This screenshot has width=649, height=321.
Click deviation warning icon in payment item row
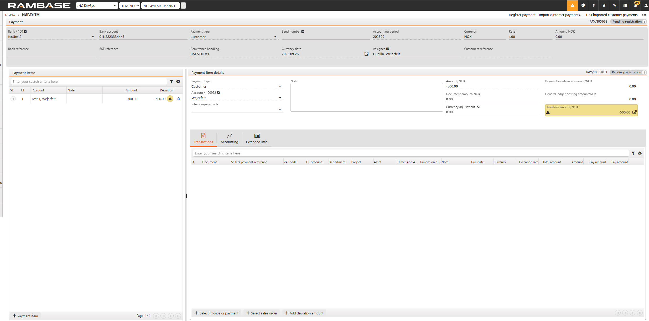point(170,99)
